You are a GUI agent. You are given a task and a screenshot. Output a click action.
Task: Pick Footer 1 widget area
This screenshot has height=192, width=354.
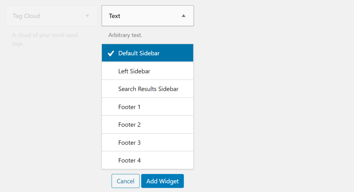(129, 107)
